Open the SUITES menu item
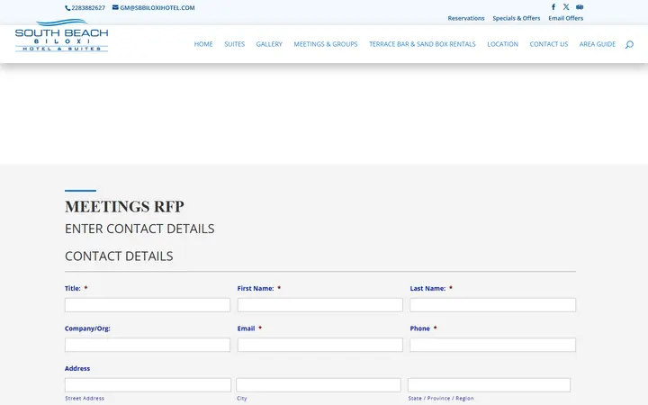The height and width of the screenshot is (405, 648). (x=234, y=44)
